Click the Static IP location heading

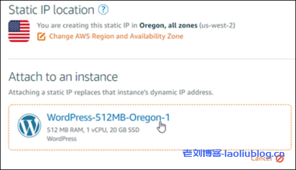pos(51,10)
